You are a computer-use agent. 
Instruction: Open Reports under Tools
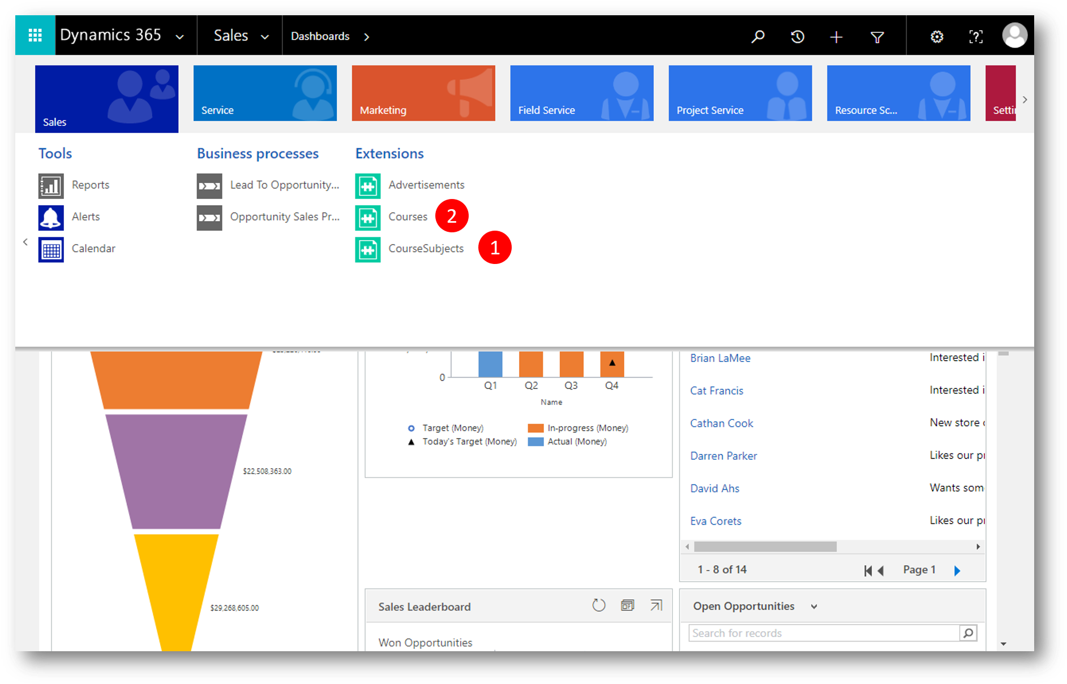tap(91, 185)
